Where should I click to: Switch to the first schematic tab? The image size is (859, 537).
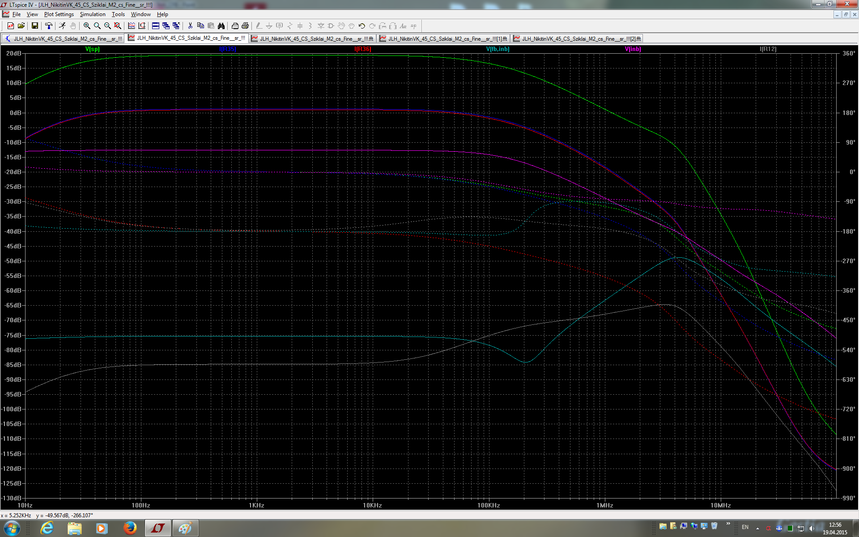63,38
